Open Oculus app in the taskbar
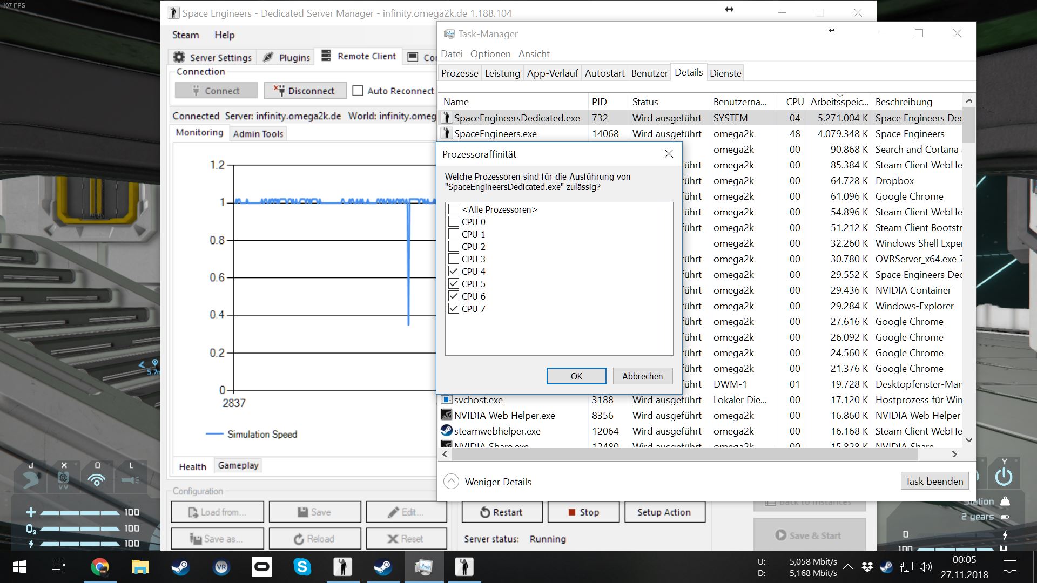 tap(262, 567)
